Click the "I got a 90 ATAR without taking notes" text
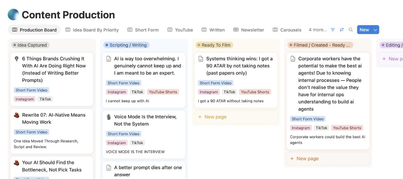The image size is (403, 179). (231, 101)
